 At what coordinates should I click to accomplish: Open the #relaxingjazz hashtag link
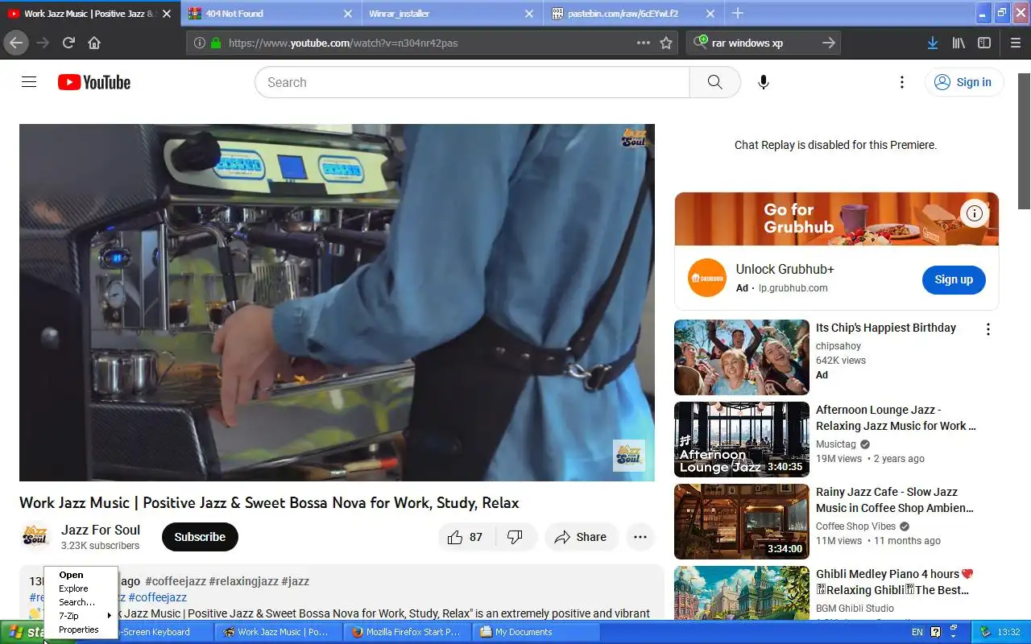point(243,581)
